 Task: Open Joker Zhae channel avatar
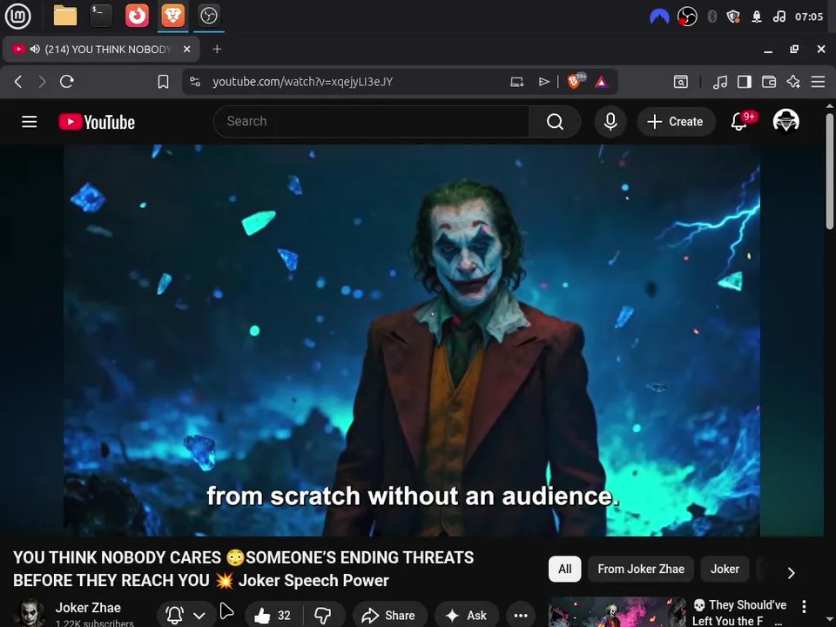(x=31, y=614)
